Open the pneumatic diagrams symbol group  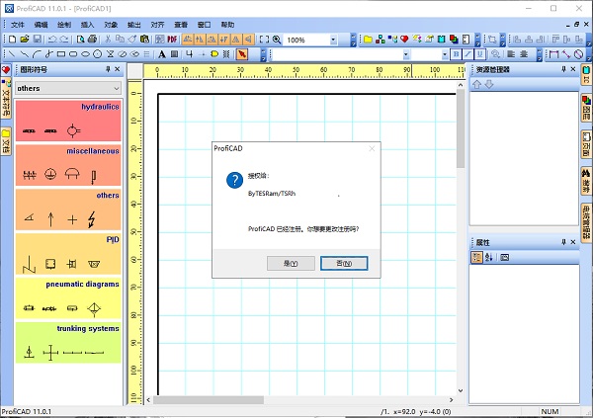(68, 298)
